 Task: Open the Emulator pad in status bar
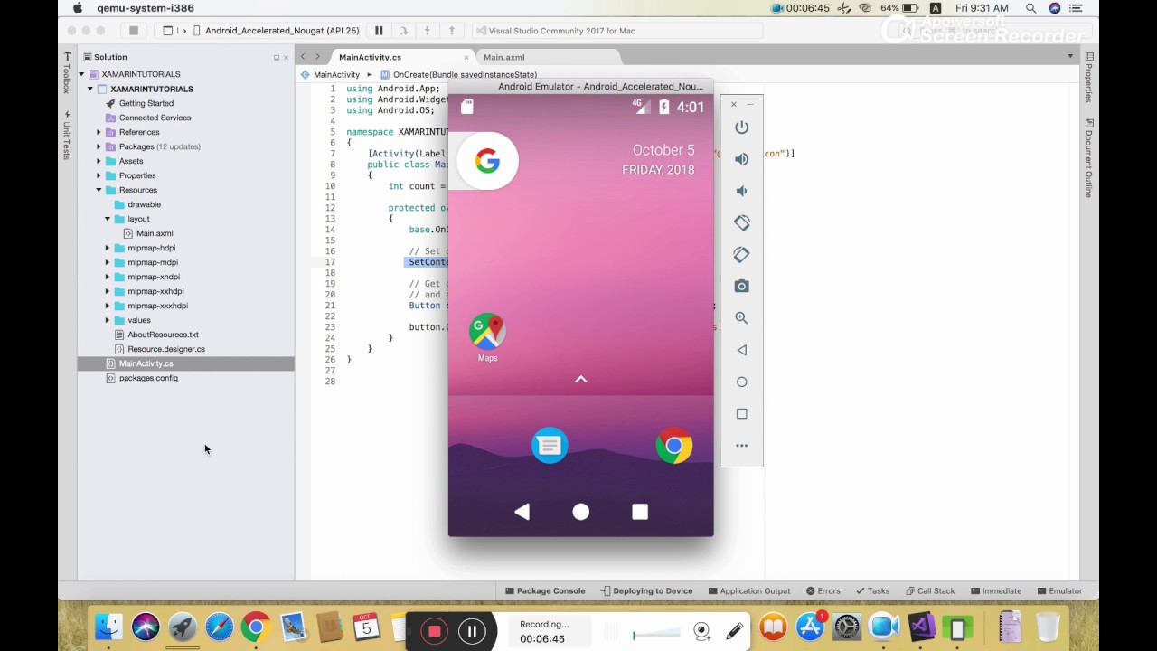tap(1058, 590)
